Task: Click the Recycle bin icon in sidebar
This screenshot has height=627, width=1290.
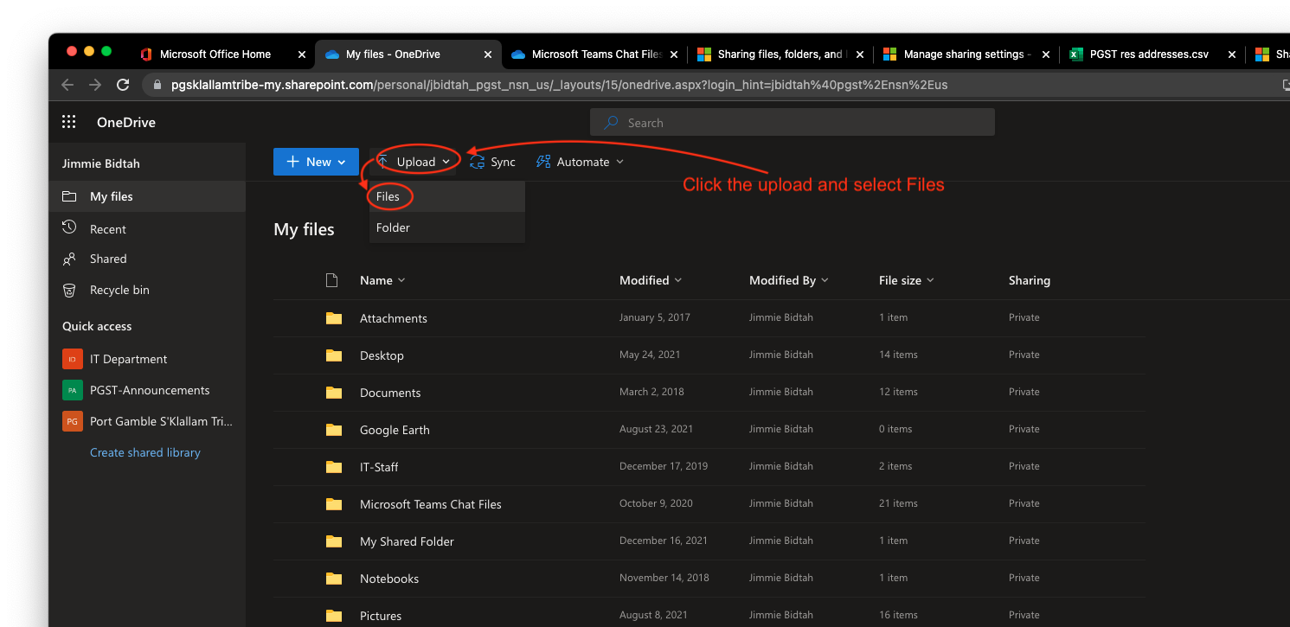Action: pyautogui.click(x=69, y=290)
